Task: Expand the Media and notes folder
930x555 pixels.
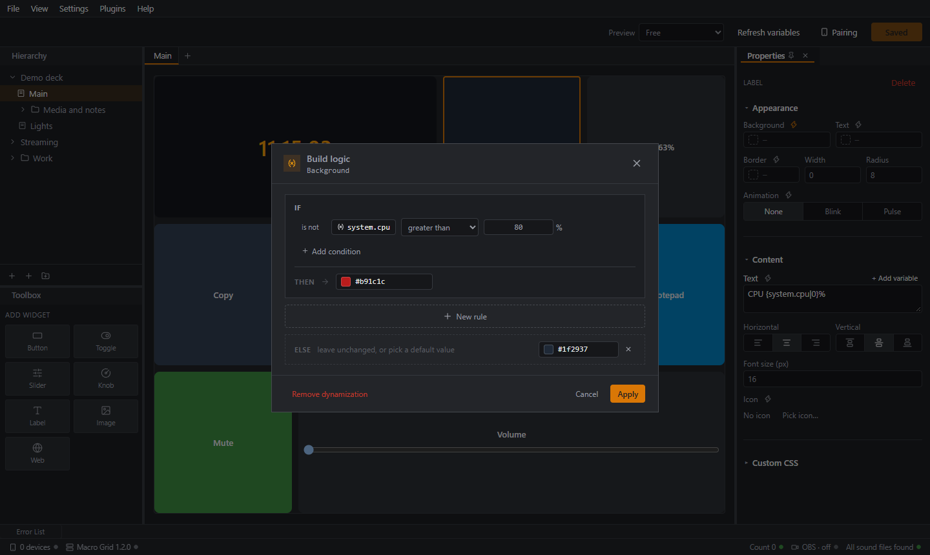Action: [23, 110]
